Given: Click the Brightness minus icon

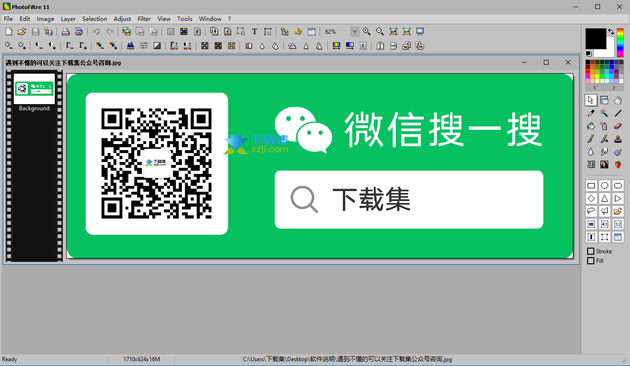Looking at the screenshot, I should click(9, 46).
